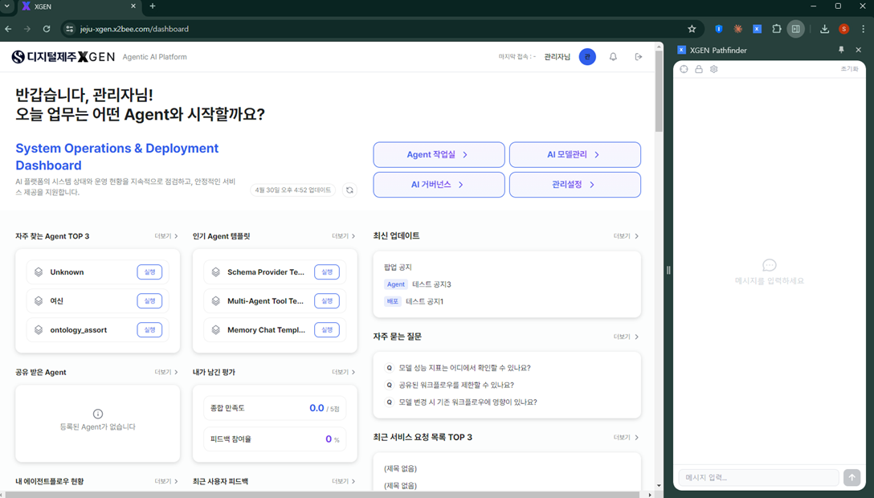874x498 pixels.
Task: Open Chrome three-dot menu
Action: coord(863,29)
